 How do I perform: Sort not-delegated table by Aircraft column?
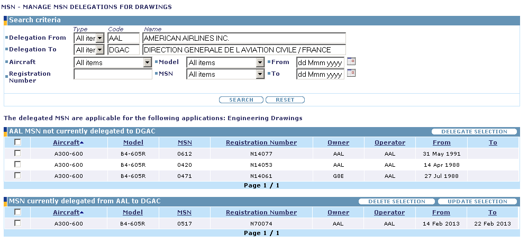point(66,142)
